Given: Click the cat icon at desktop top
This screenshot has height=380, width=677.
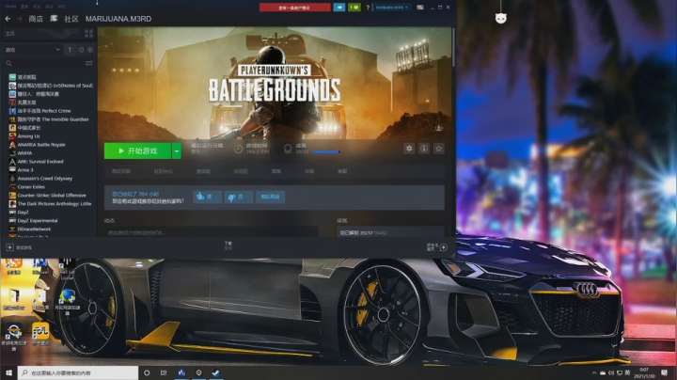Looking at the screenshot, I should pos(500,18).
